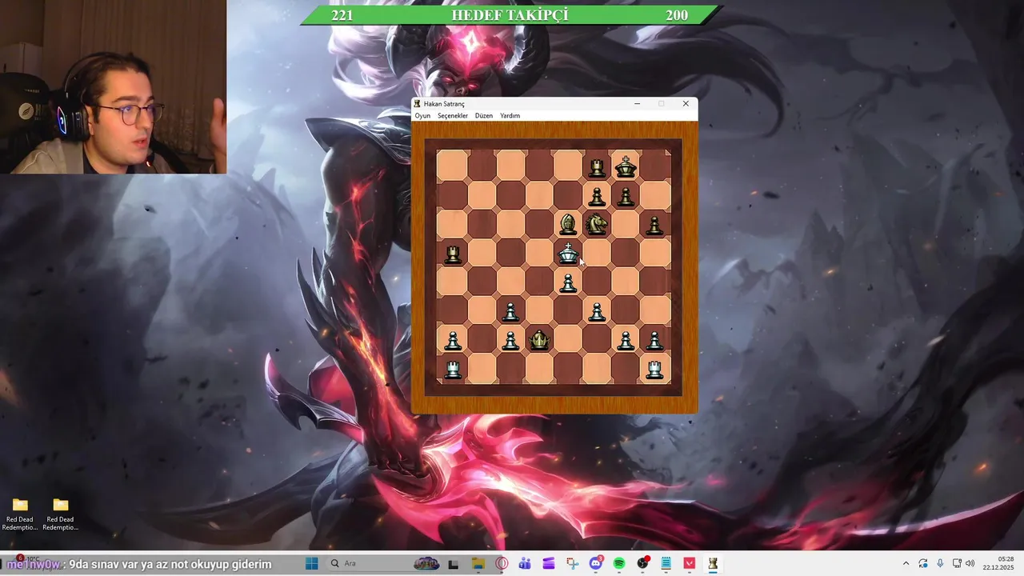The height and width of the screenshot is (576, 1024).
Task: Select the black pawn on f7
Action: pos(597,196)
